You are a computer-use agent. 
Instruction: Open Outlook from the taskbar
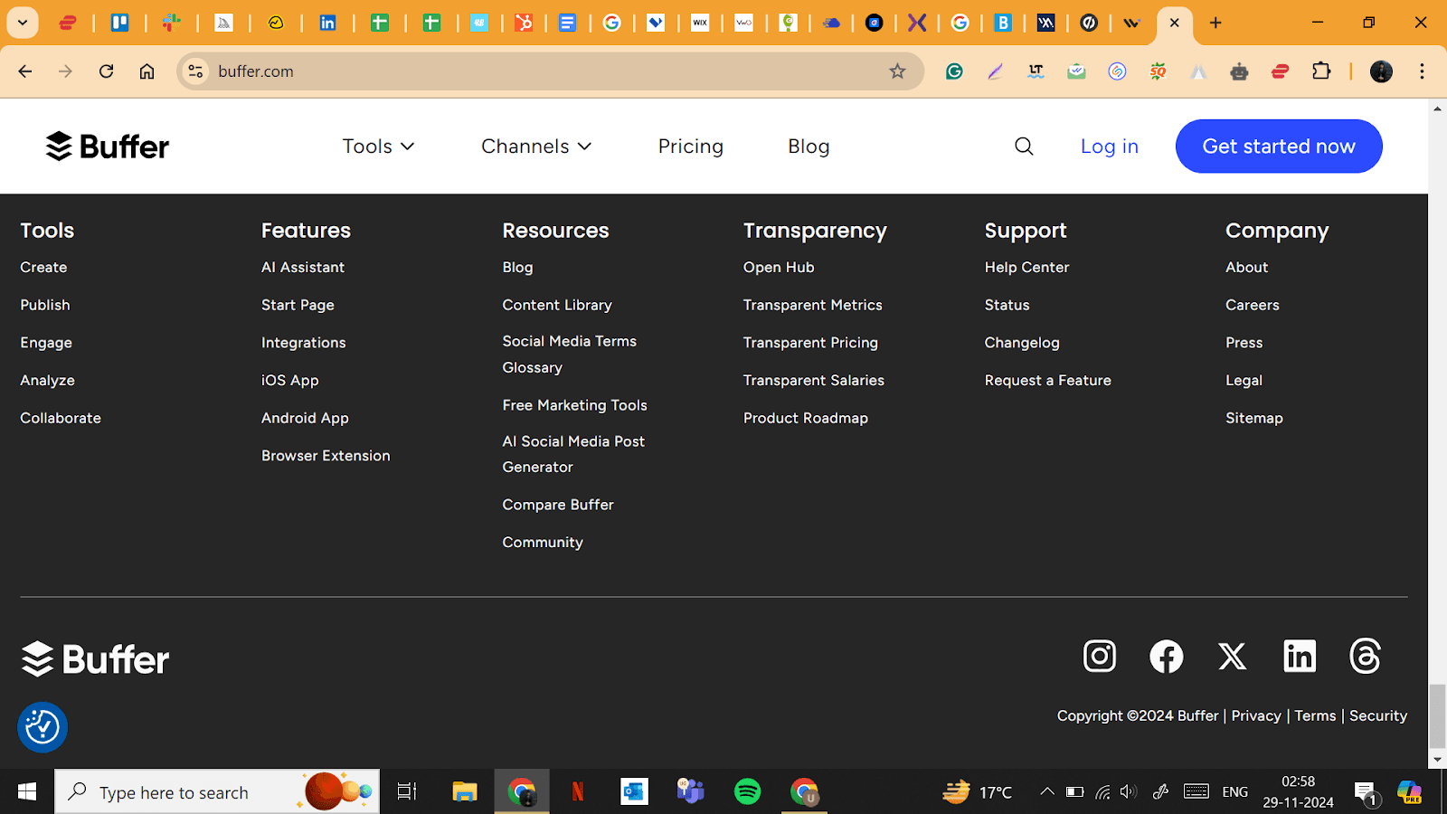pyautogui.click(x=634, y=792)
